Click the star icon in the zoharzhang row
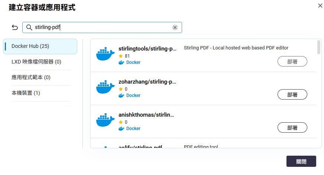Screen dimensions: 324x175 pyautogui.click(x=121, y=89)
